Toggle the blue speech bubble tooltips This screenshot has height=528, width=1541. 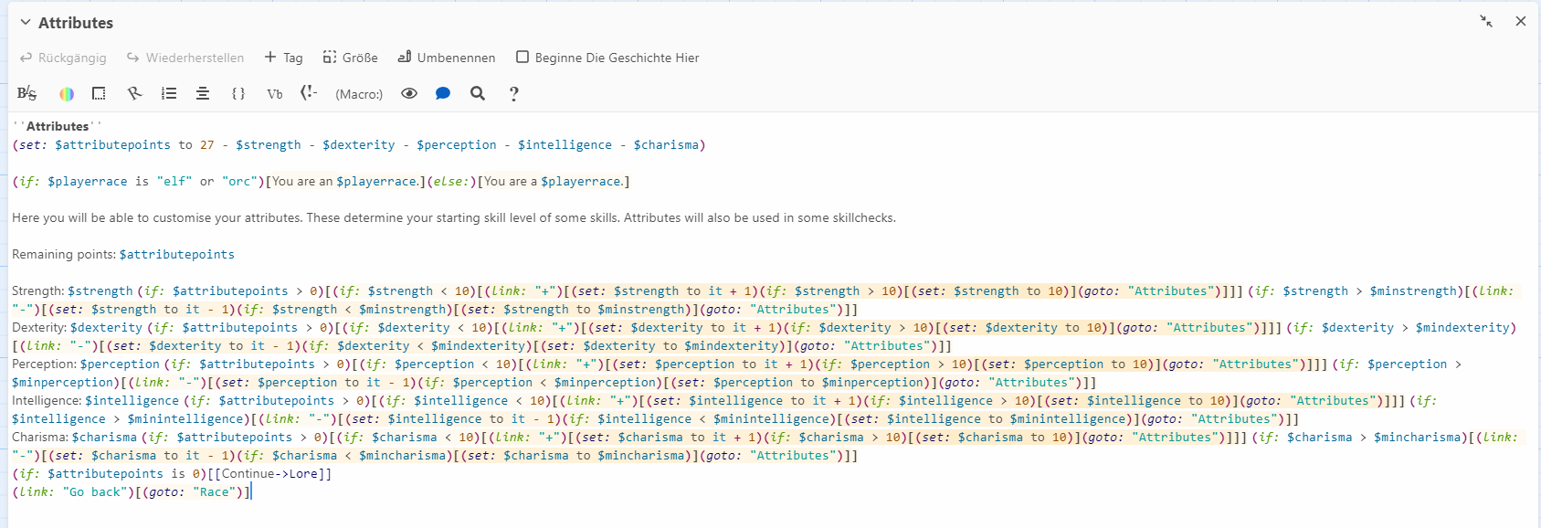443,93
